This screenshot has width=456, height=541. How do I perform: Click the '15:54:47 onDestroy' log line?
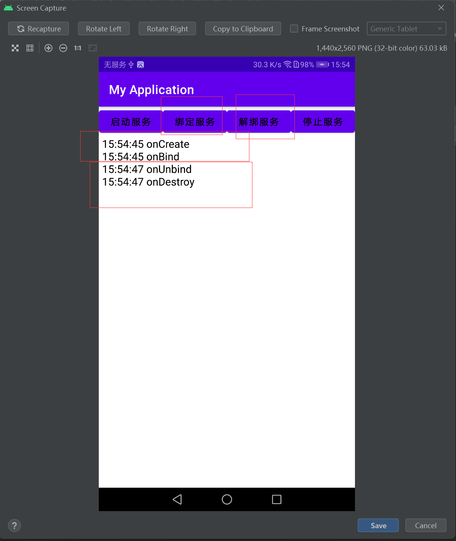(148, 182)
